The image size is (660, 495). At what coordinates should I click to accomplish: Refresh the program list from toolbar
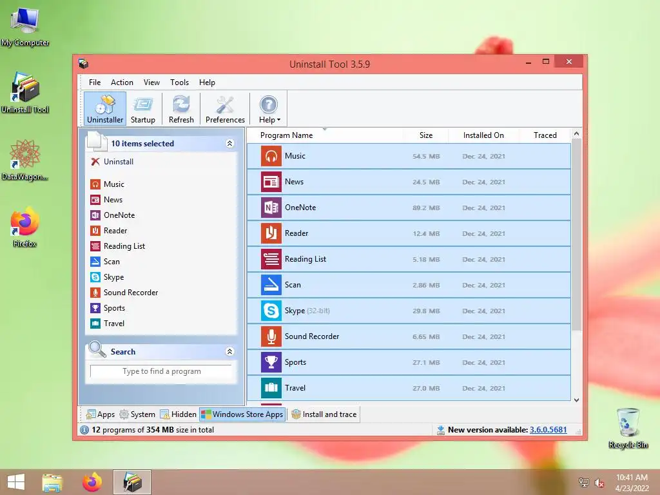[181, 108]
